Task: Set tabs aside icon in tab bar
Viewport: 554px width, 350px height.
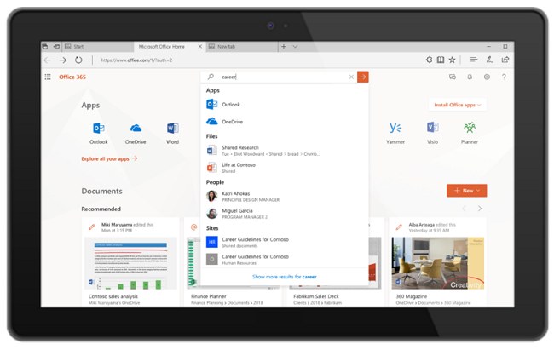Action: click(56, 47)
